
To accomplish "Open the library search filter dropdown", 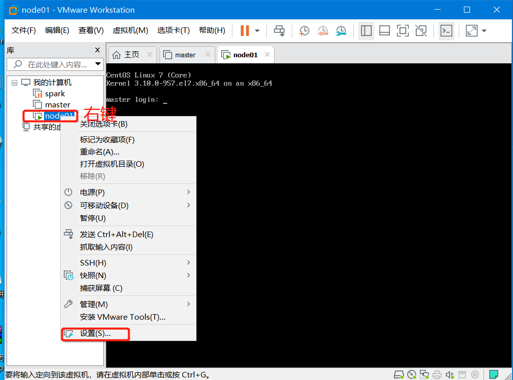I will tap(98, 64).
